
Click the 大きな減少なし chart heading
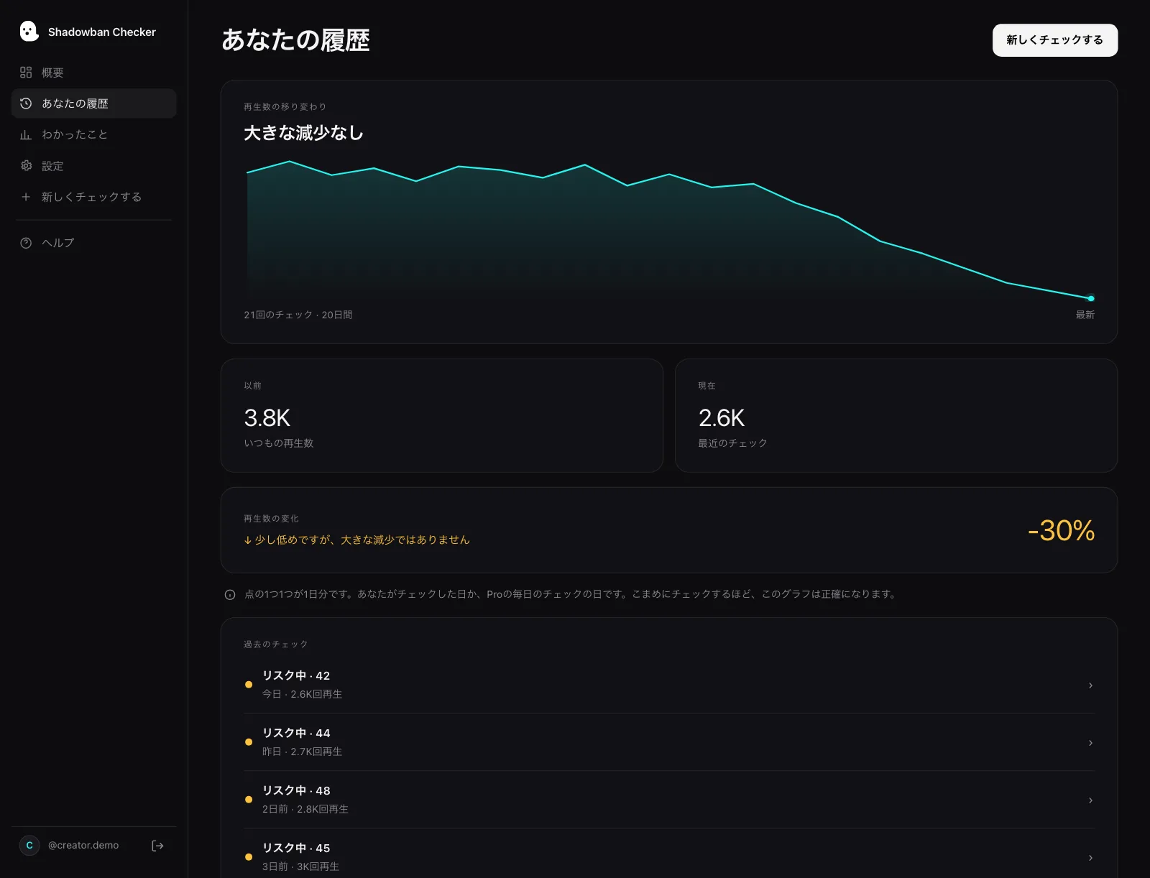point(303,133)
